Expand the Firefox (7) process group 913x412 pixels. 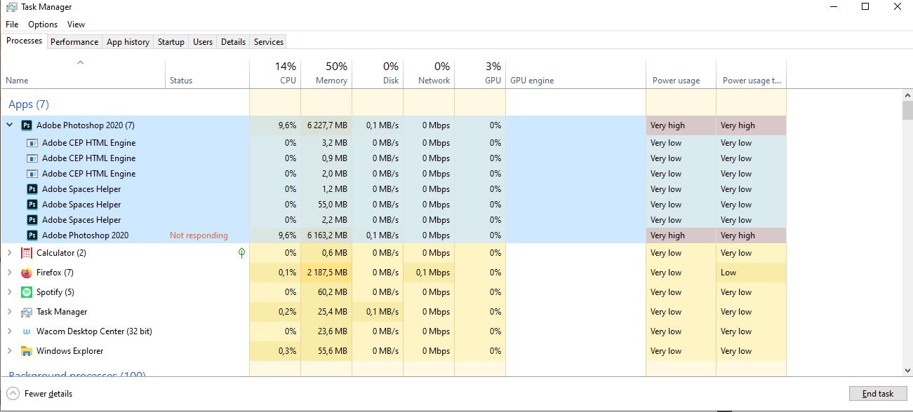(9, 273)
